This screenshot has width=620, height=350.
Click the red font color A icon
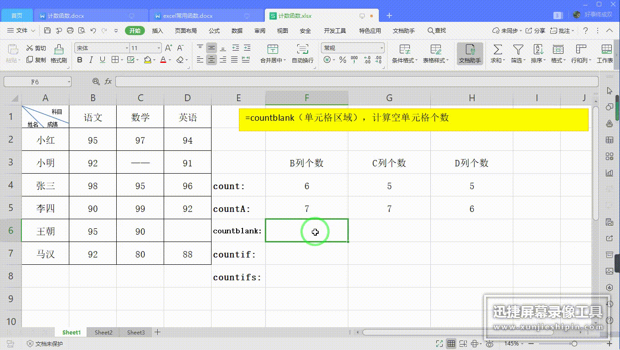click(x=163, y=60)
